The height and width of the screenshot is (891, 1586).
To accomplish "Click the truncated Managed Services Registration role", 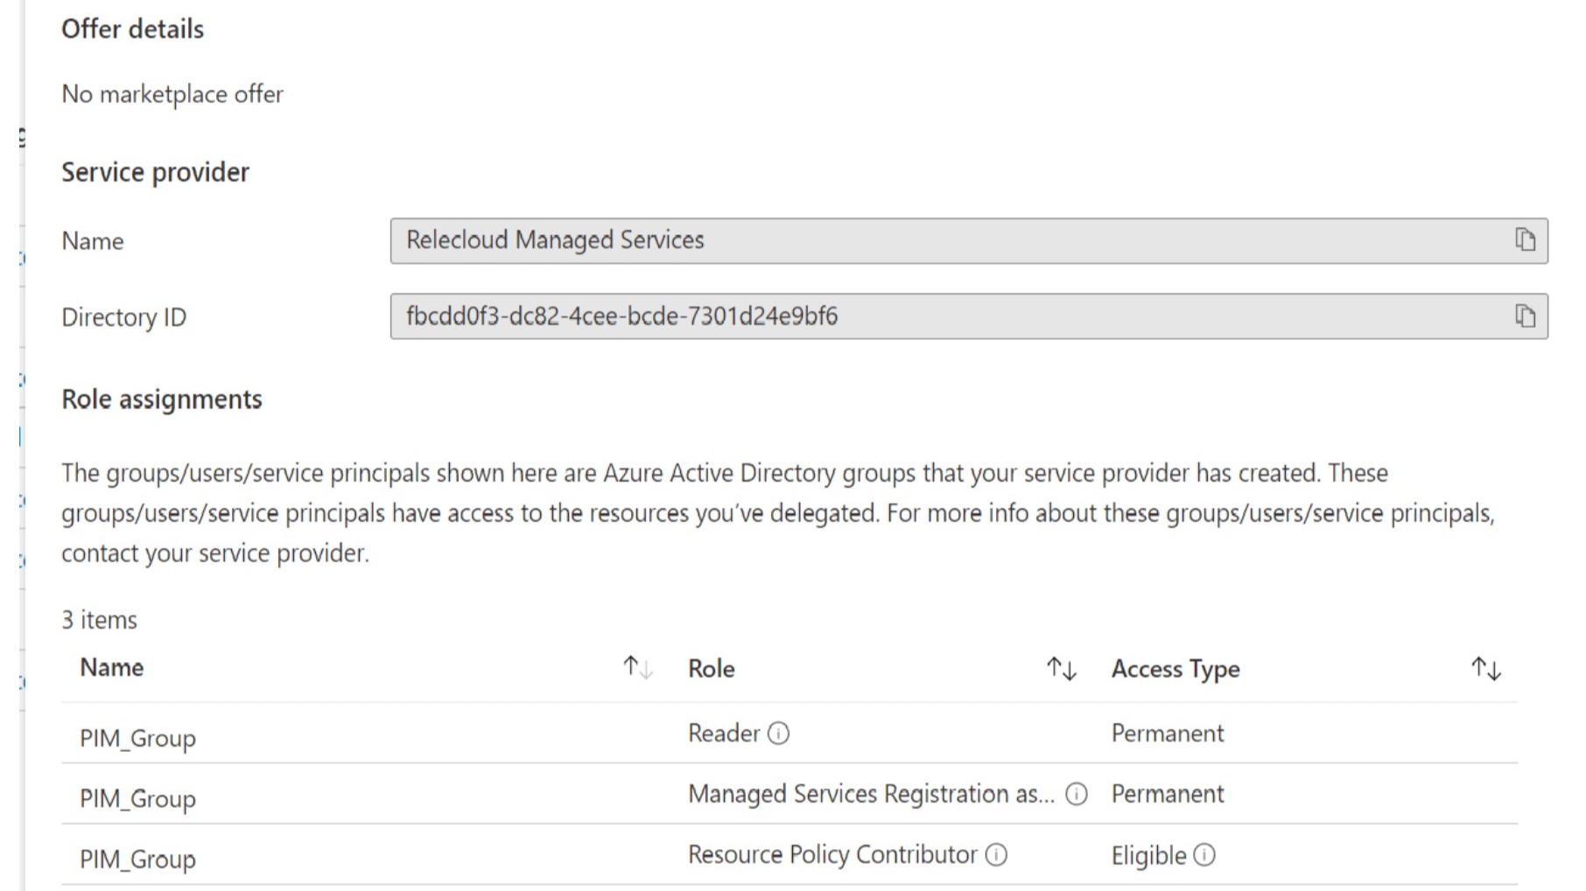I will (x=870, y=794).
